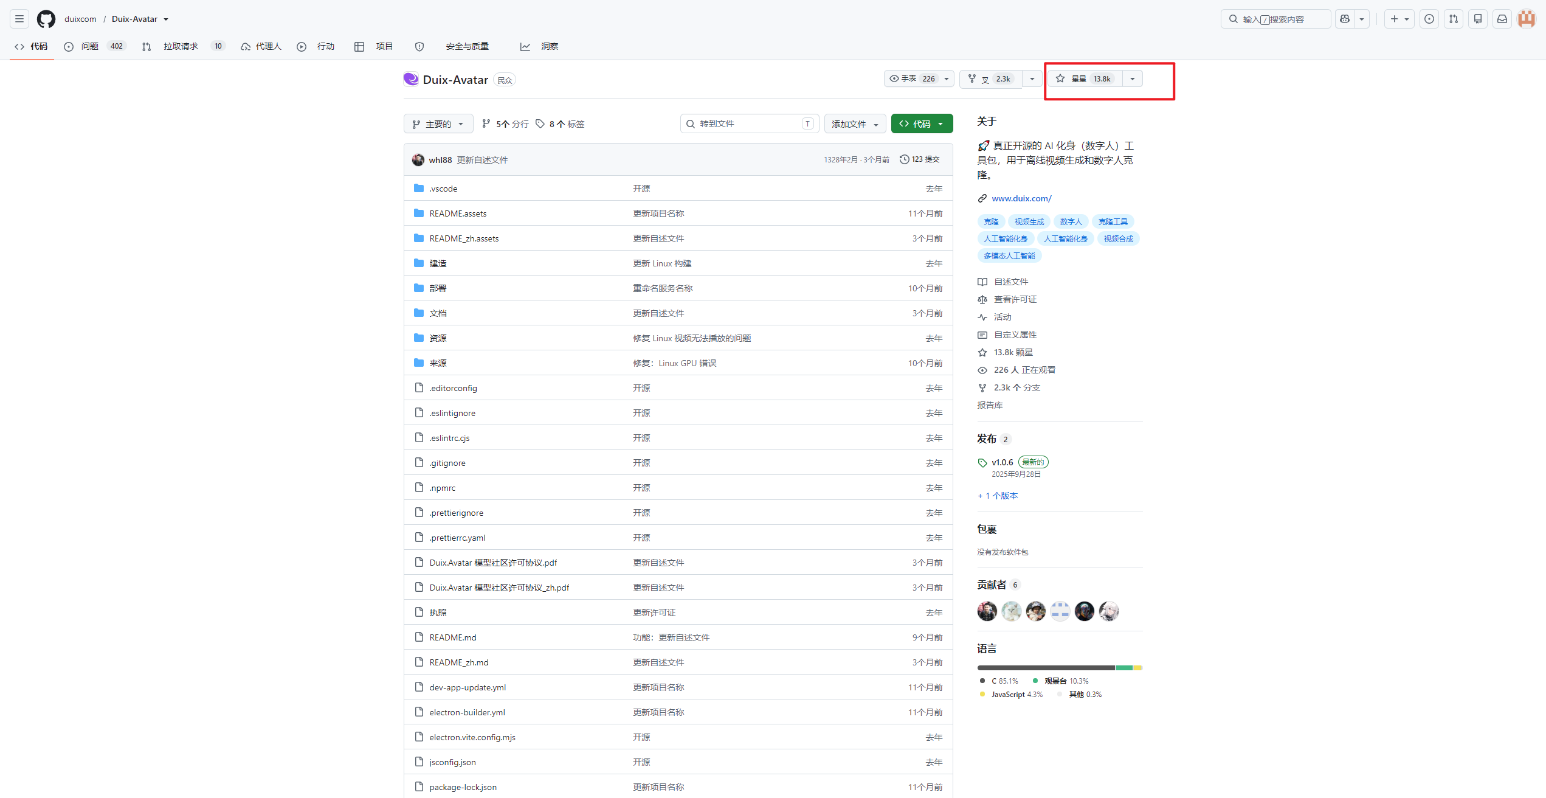1546x798 pixels.
Task: Focus the header 输入/搜索内容 search box
Action: (1275, 19)
